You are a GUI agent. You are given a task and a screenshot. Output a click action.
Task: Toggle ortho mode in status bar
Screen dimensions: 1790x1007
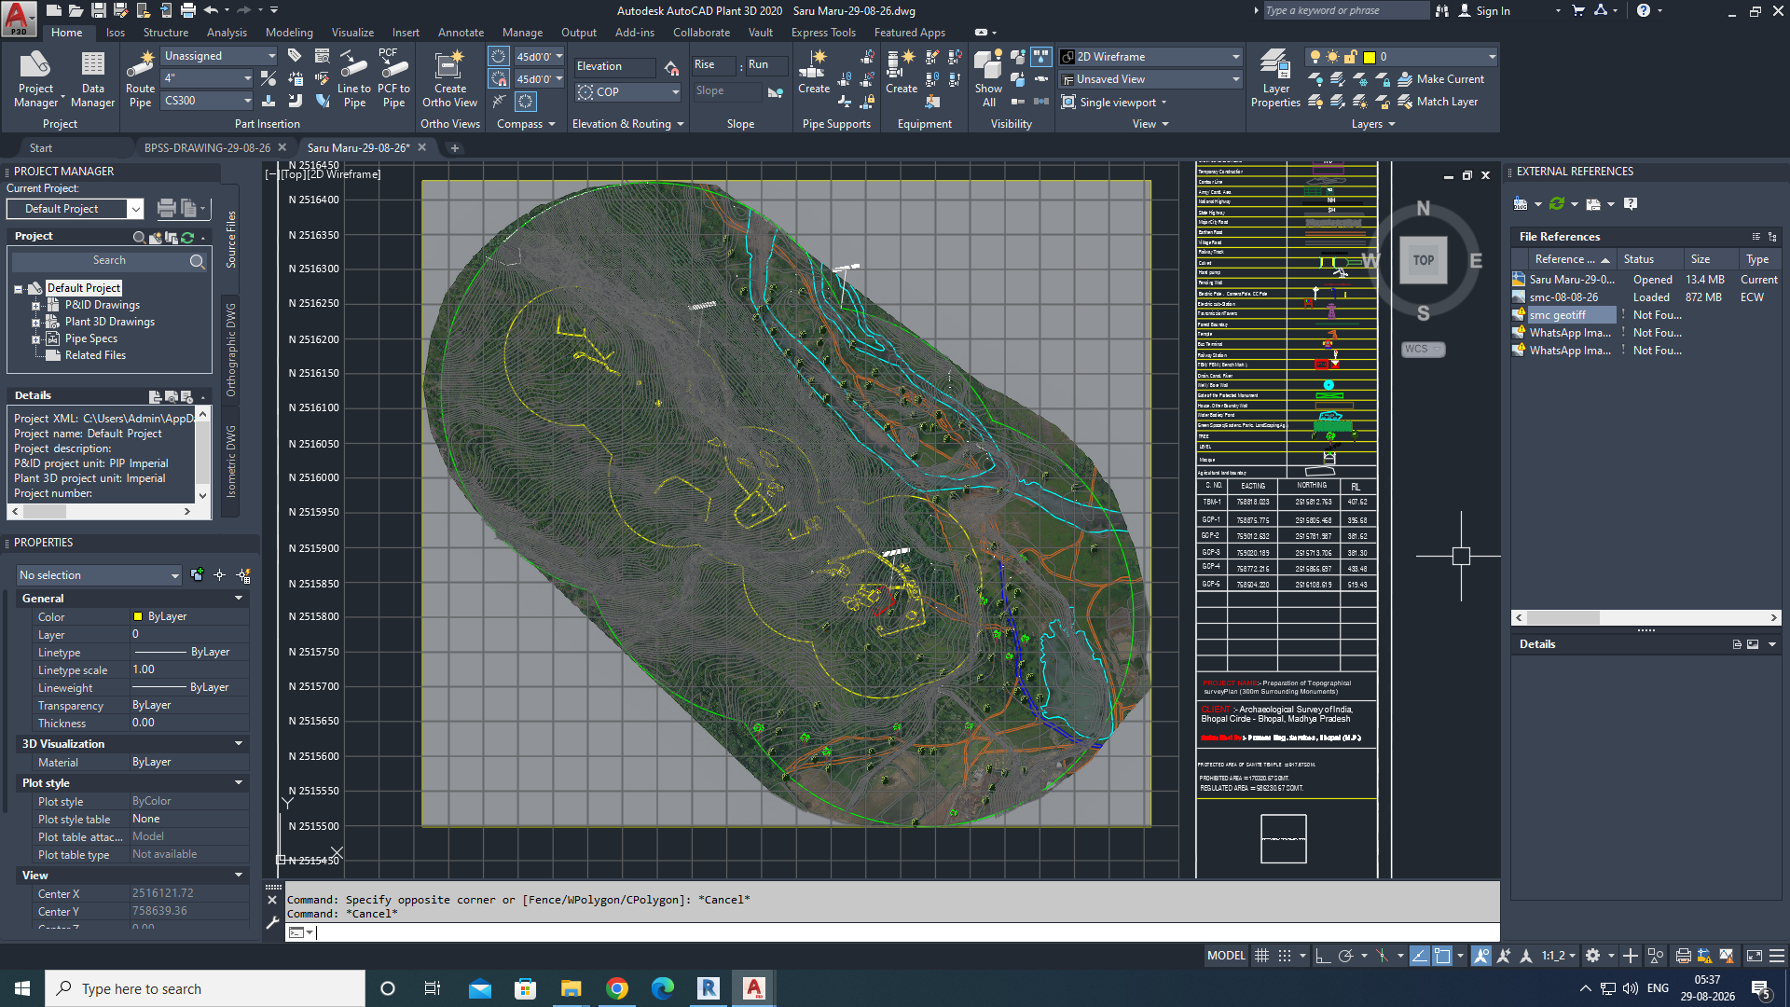1322,956
